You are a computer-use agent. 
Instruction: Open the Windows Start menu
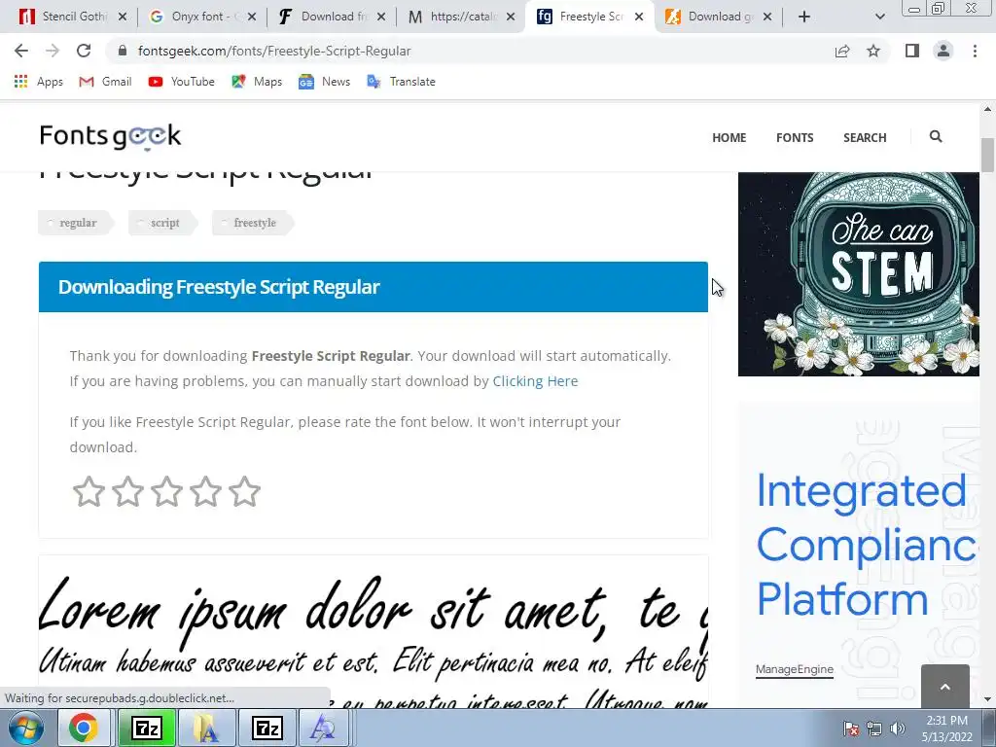(26, 728)
